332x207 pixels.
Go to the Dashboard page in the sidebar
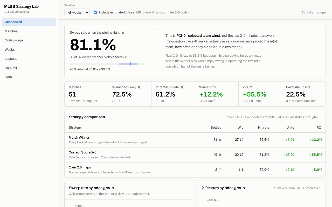pyautogui.click(x=29, y=22)
